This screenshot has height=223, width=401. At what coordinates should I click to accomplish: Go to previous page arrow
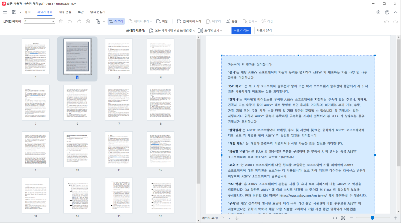click(222, 218)
